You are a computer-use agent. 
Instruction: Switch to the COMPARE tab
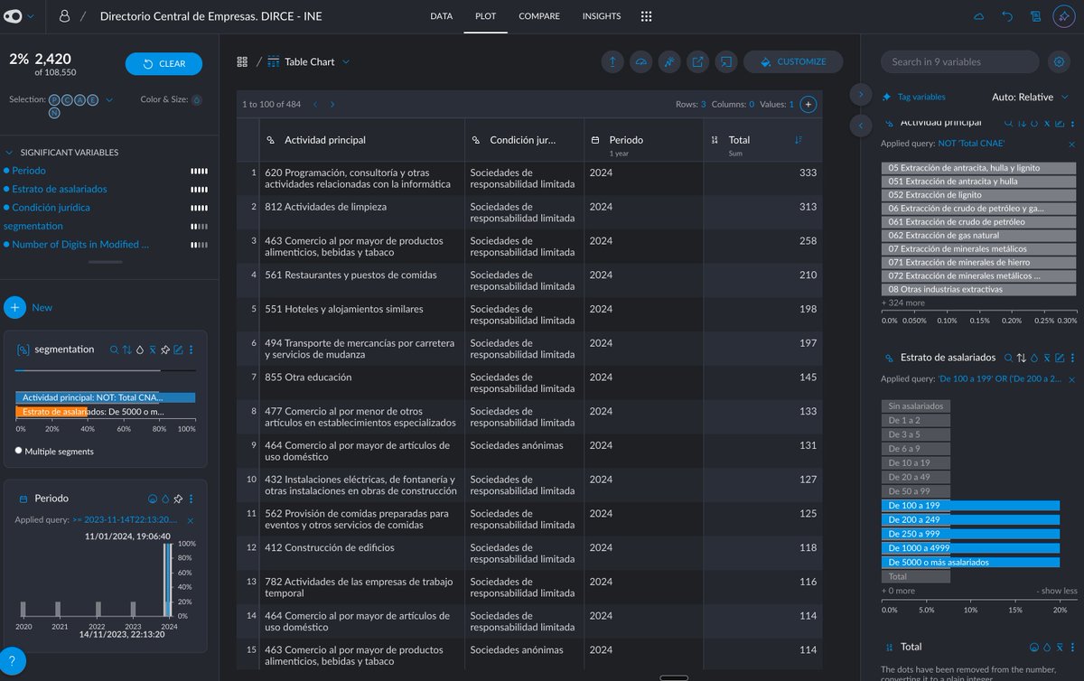pyautogui.click(x=539, y=16)
